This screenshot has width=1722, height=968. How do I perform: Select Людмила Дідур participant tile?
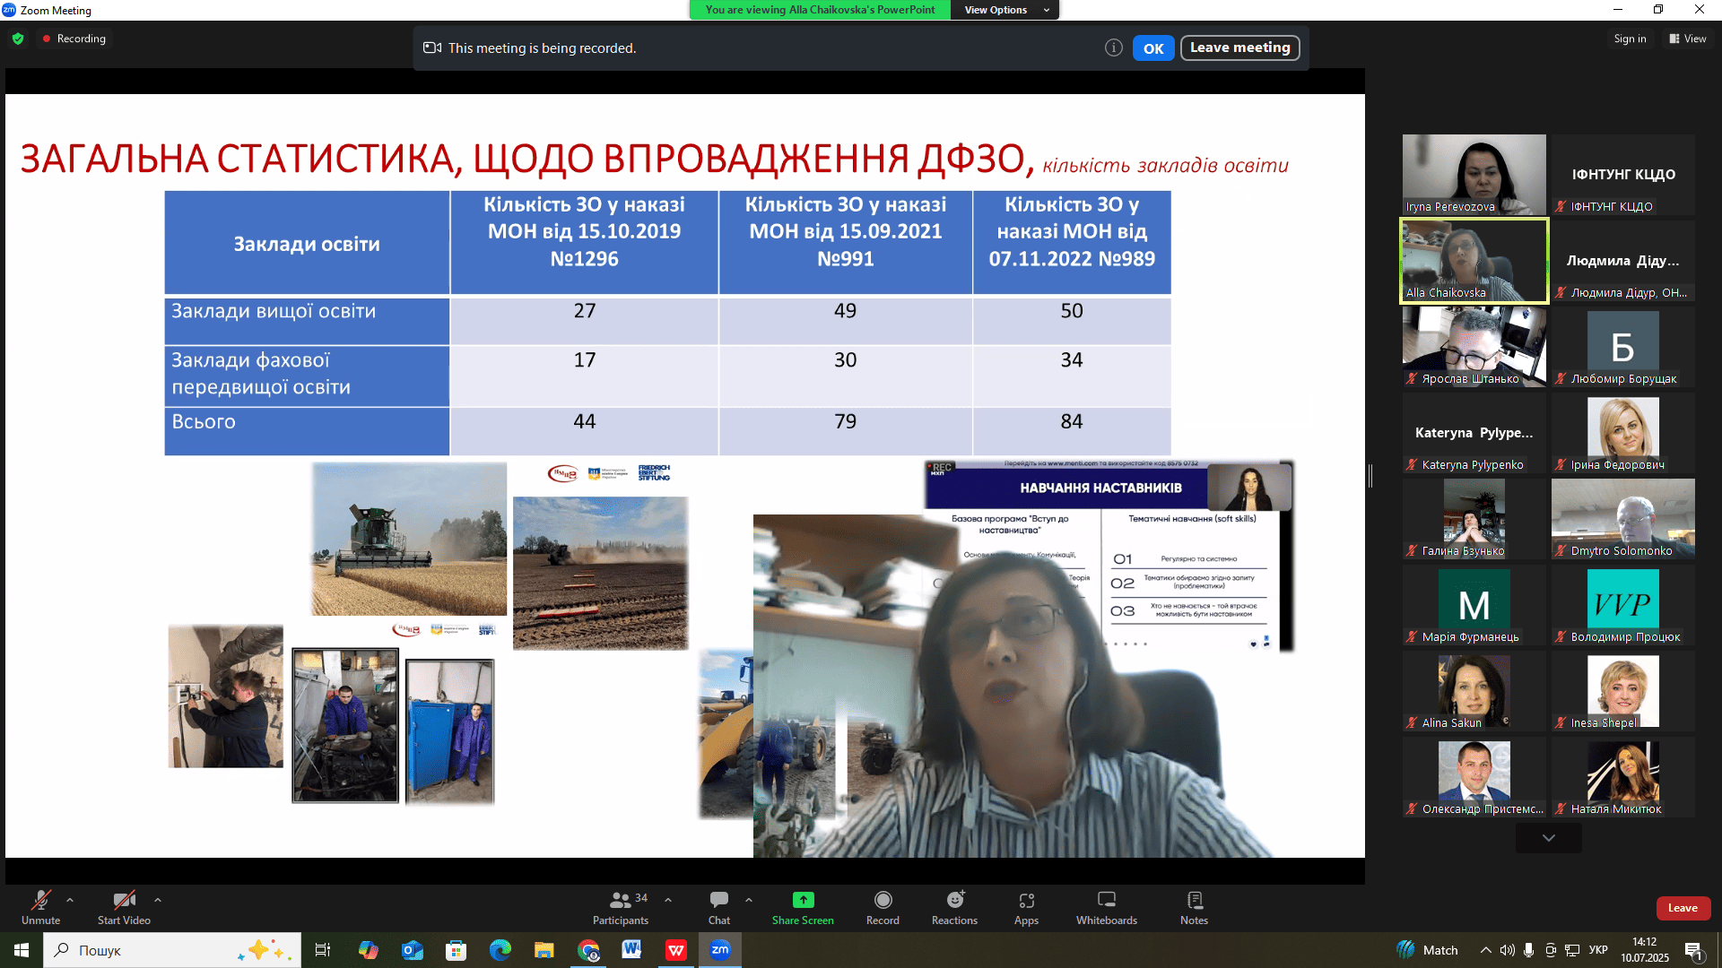point(1623,261)
